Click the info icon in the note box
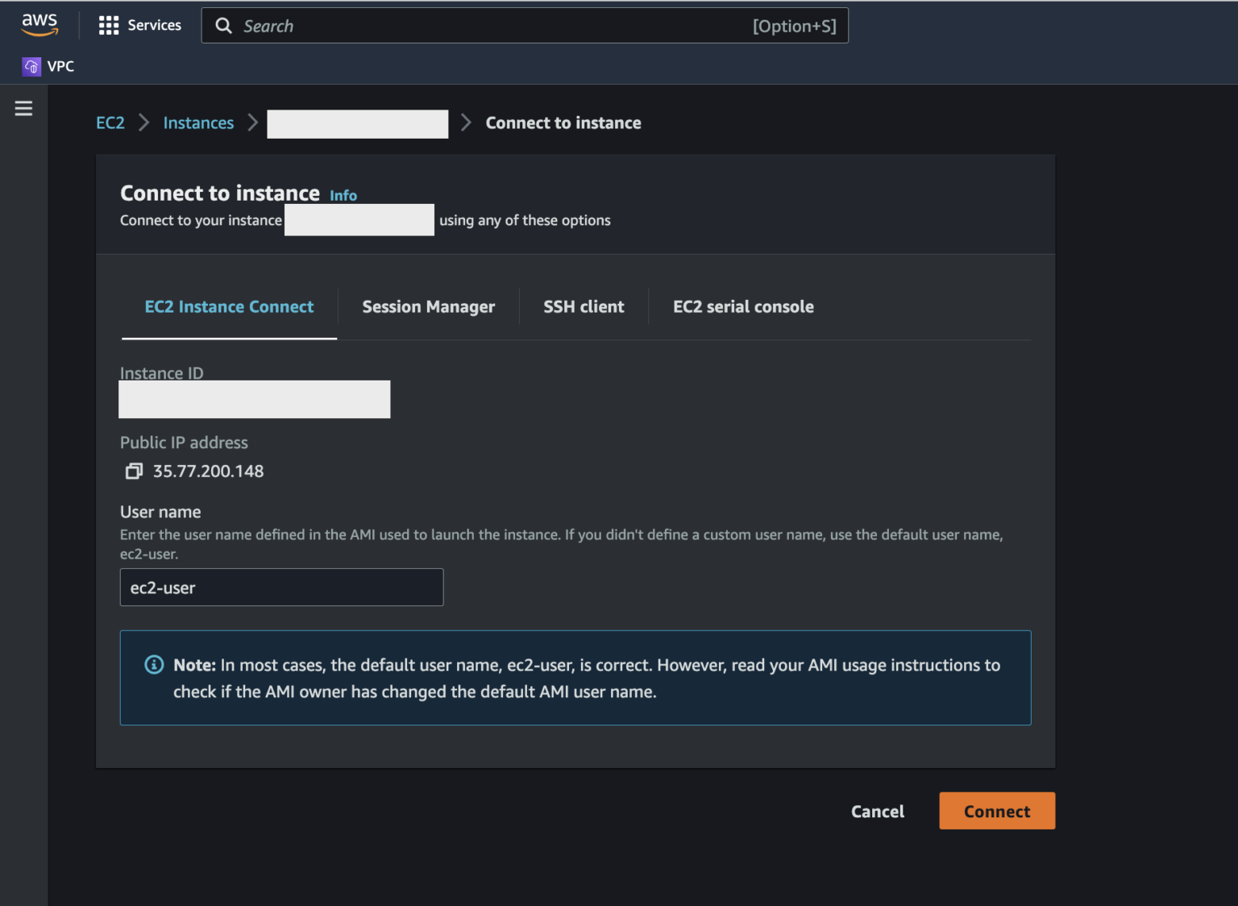Image resolution: width=1238 pixels, height=906 pixels. [x=153, y=664]
